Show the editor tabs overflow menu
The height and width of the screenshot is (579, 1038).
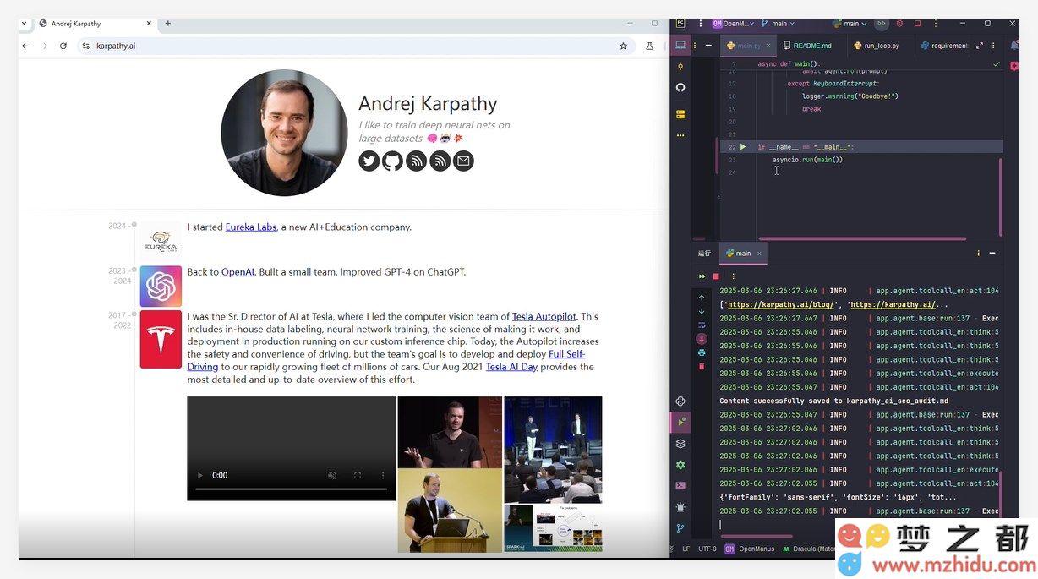[x=993, y=46]
